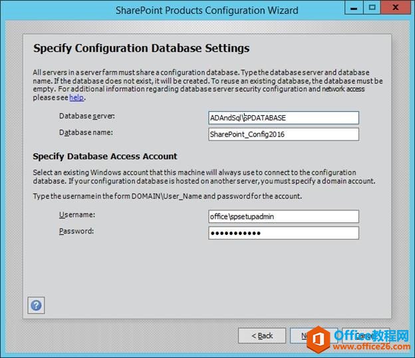The image size is (415, 358).
Task: Focus the Password input field
Action: [x=283, y=233]
